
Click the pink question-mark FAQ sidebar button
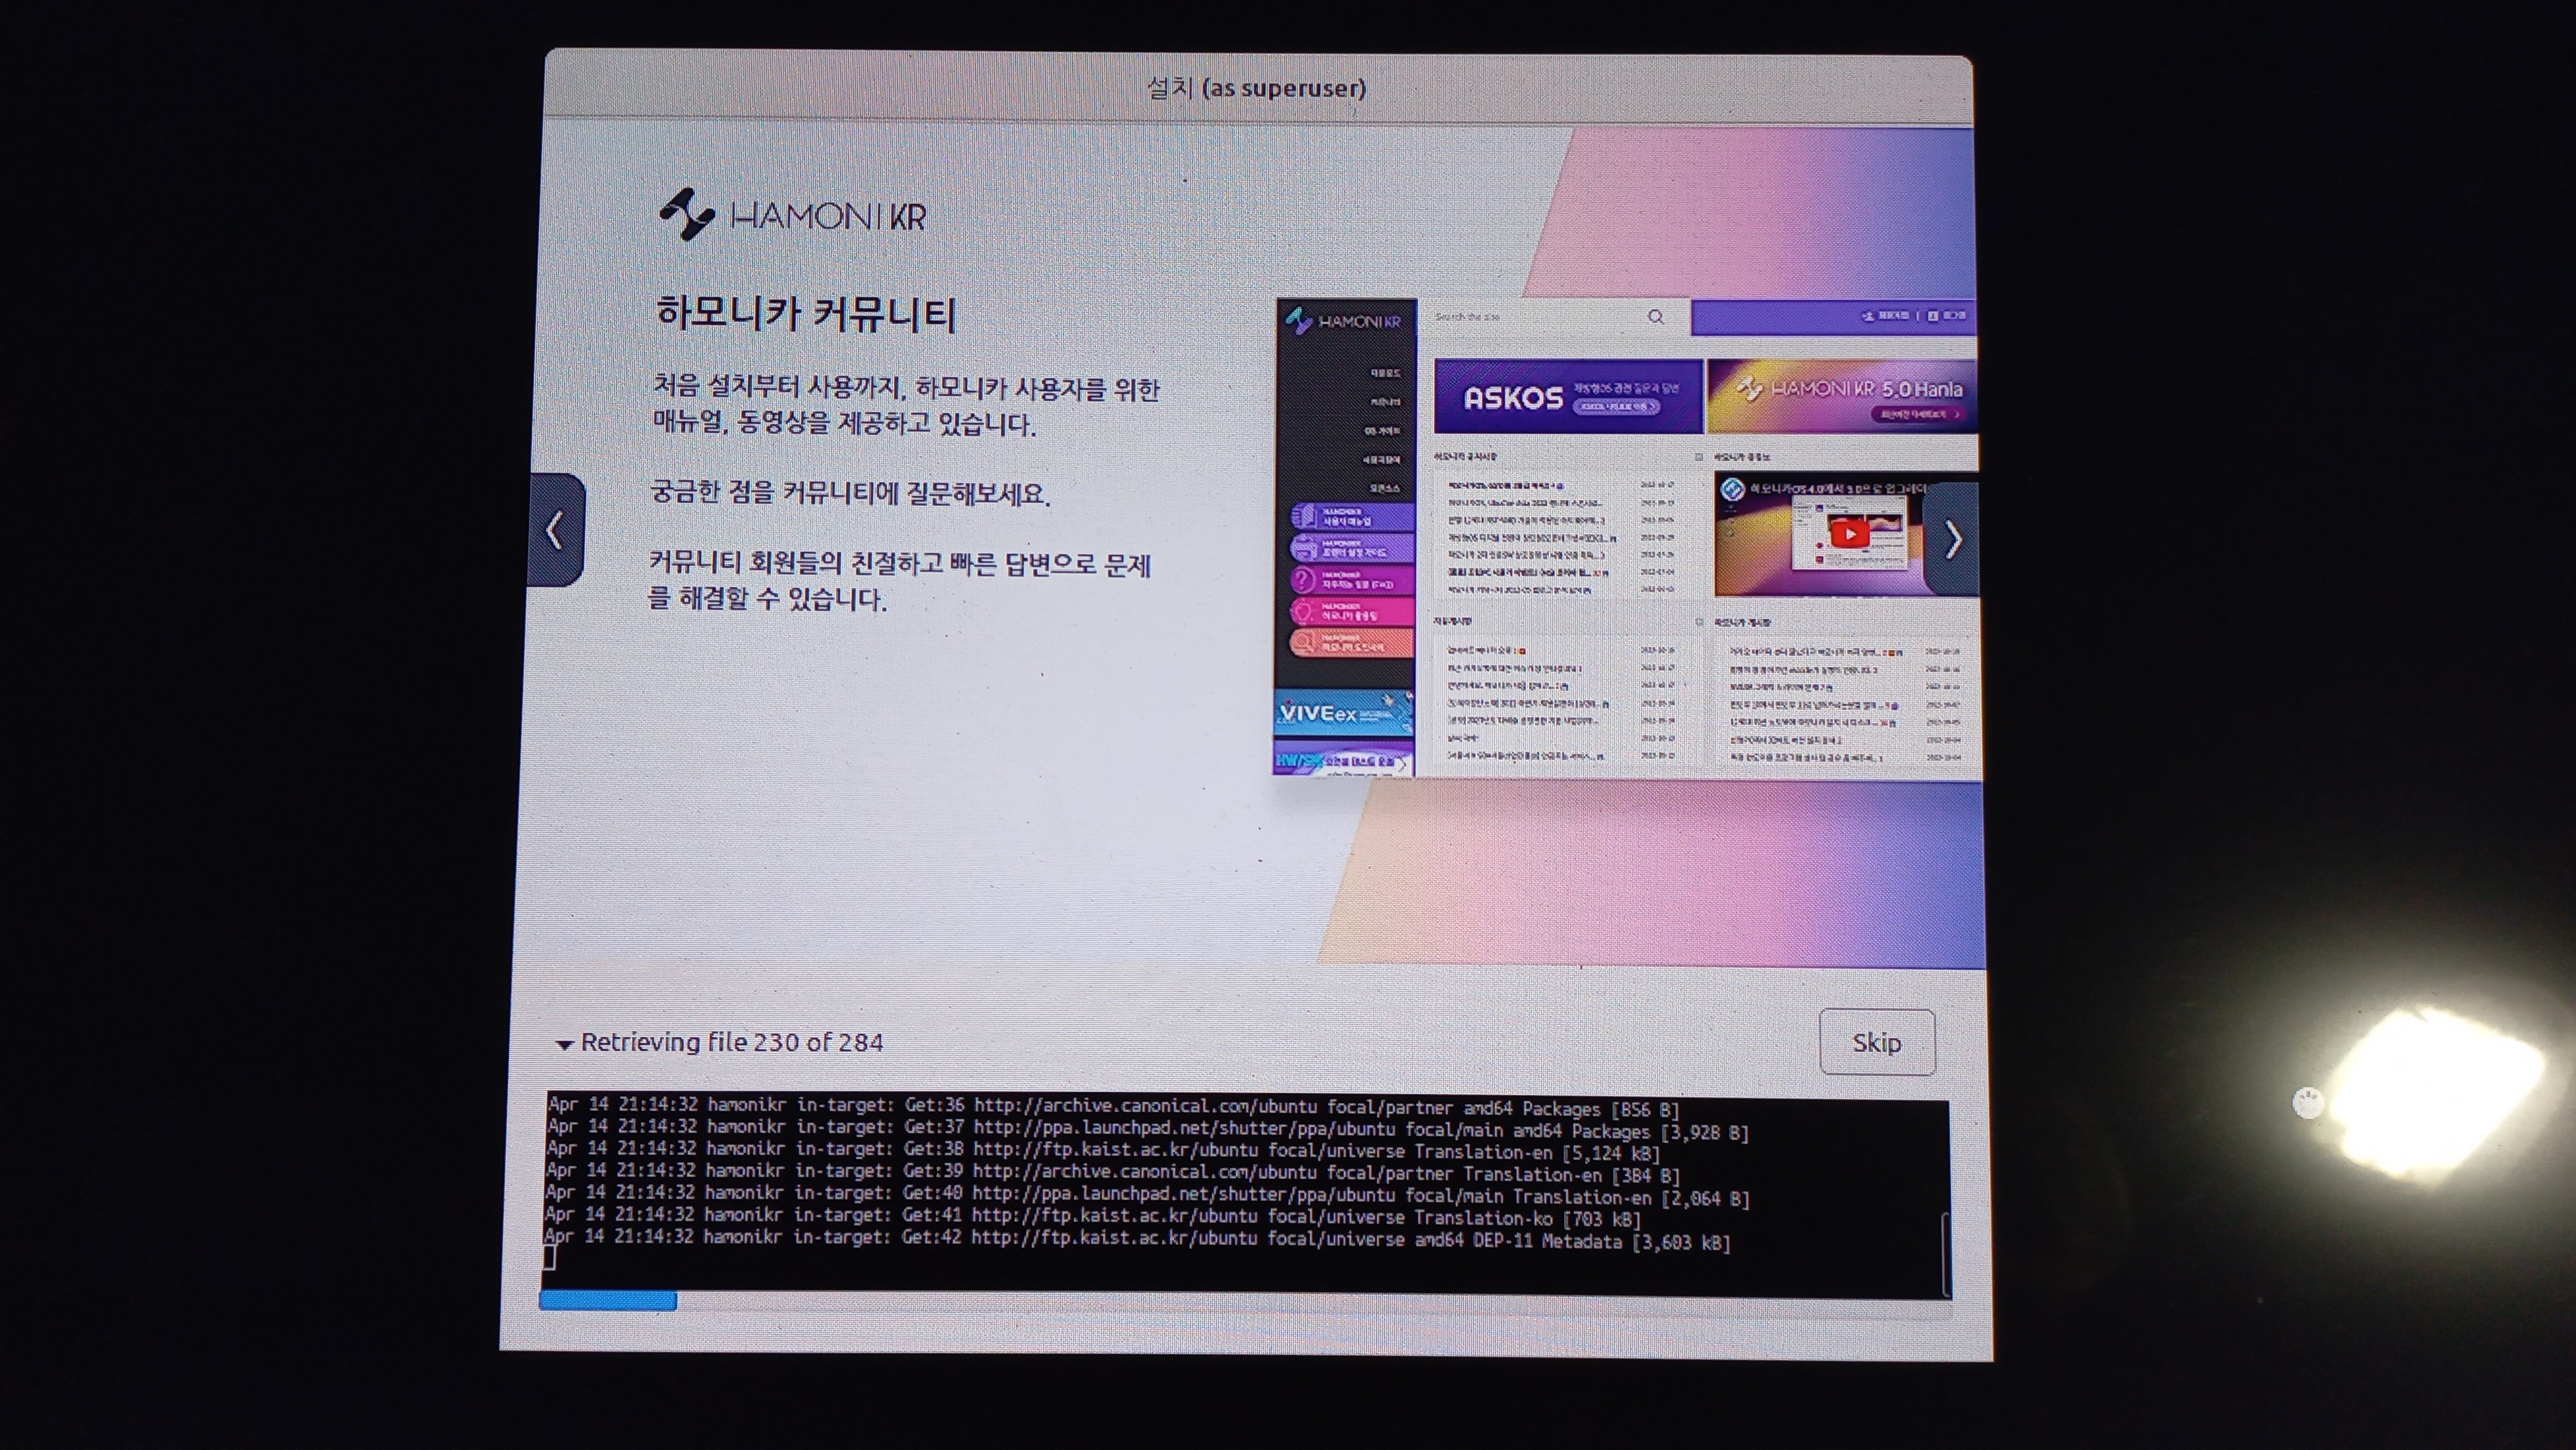click(1352, 581)
